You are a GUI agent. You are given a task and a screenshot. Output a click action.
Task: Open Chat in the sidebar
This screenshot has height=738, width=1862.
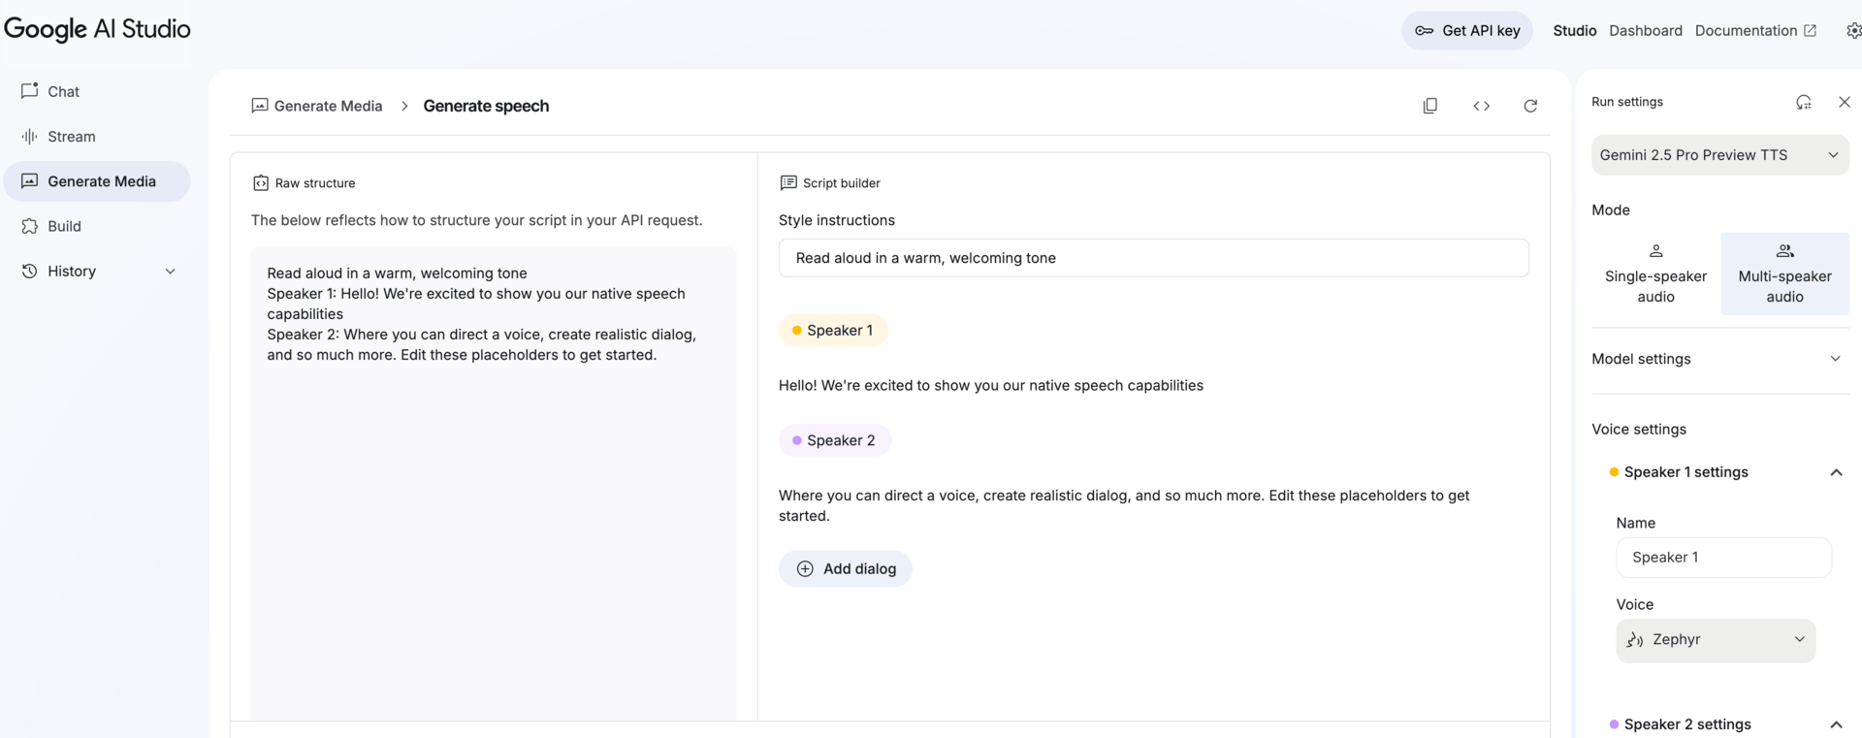pos(63,91)
